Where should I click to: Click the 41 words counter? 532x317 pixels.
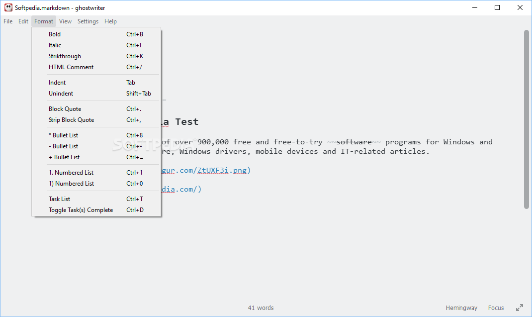[x=261, y=308]
